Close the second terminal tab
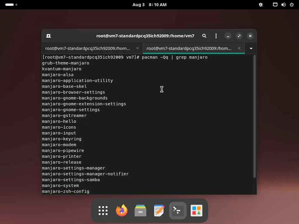This screenshot has height=224, width=299. (x=239, y=48)
